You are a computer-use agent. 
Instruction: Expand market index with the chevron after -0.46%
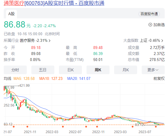point(162,41)
